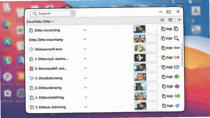Open camera icon on the desktop
210x118 pixels.
[8, 93]
